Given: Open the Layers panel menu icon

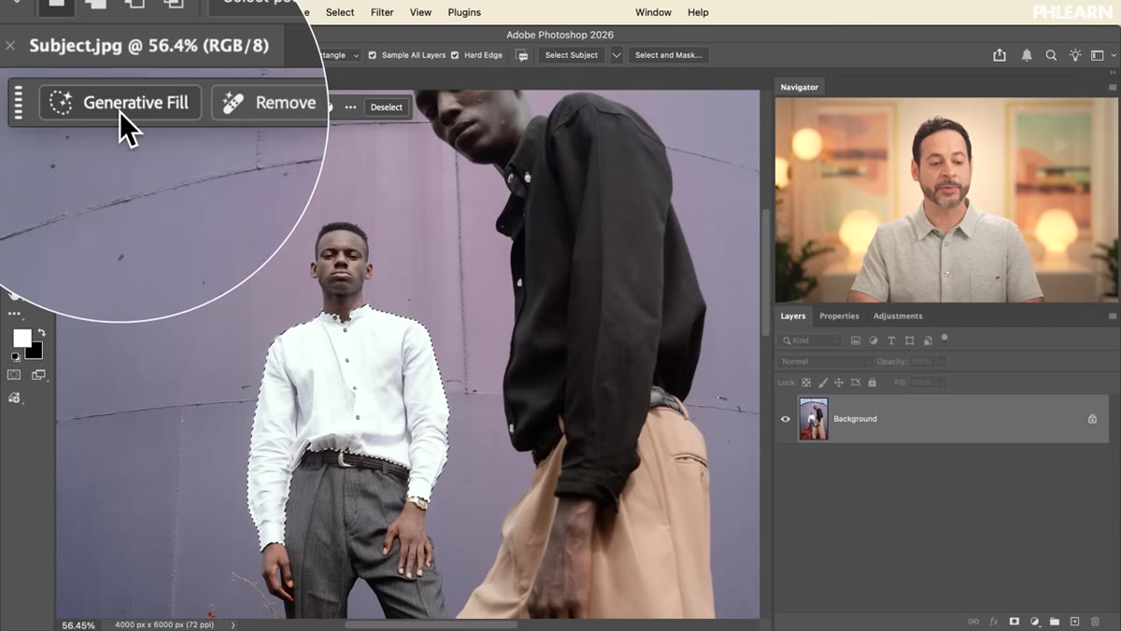Looking at the screenshot, I should click(x=1112, y=316).
